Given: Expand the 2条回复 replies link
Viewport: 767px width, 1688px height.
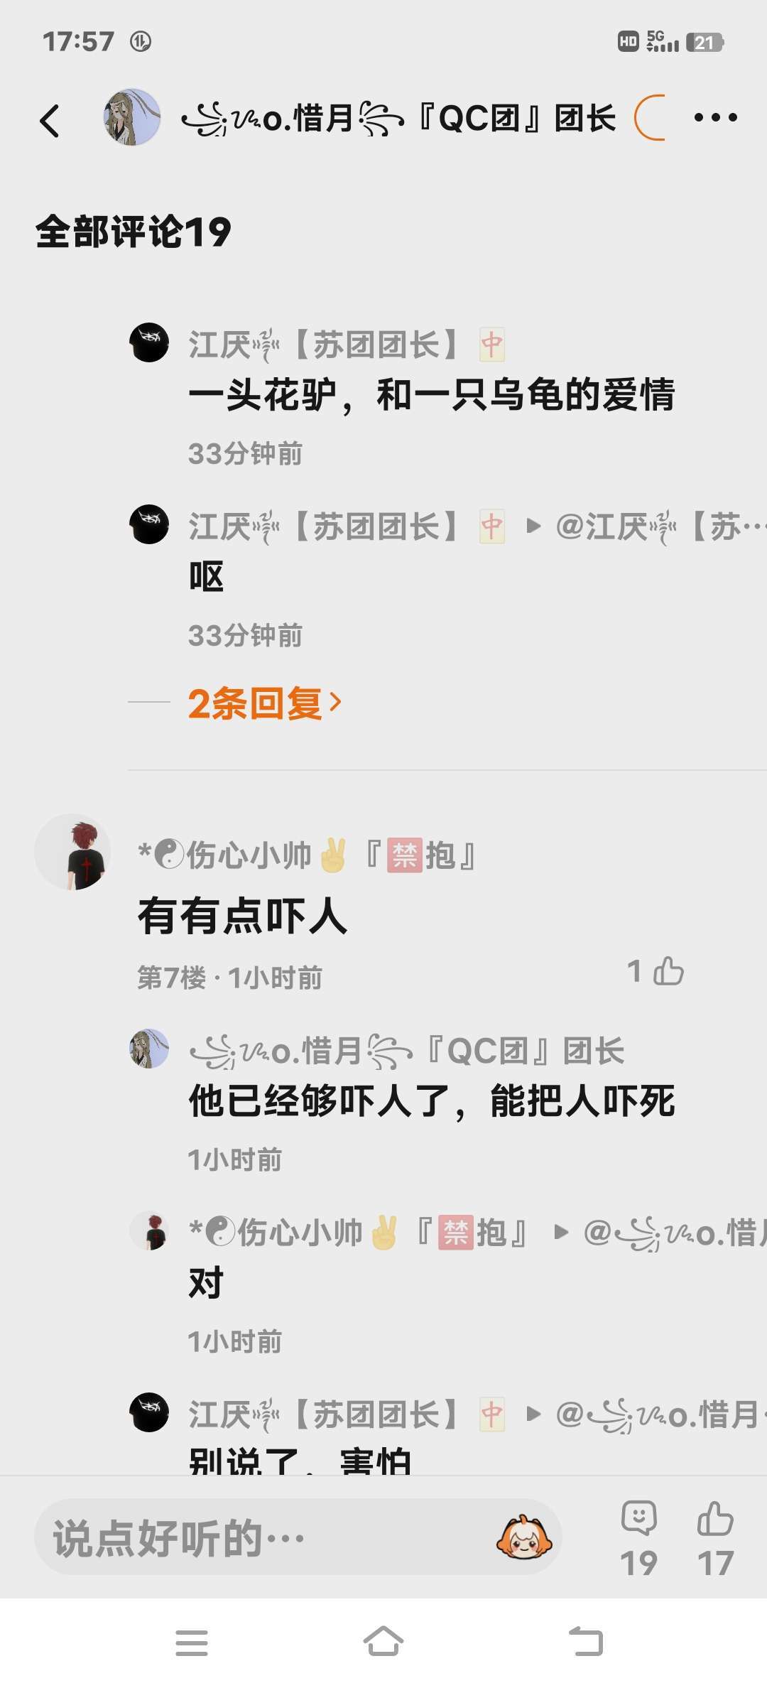Looking at the screenshot, I should (265, 703).
